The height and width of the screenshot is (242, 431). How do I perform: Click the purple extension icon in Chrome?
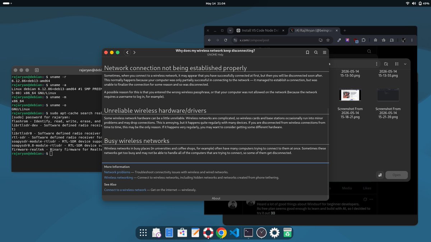coord(347,40)
